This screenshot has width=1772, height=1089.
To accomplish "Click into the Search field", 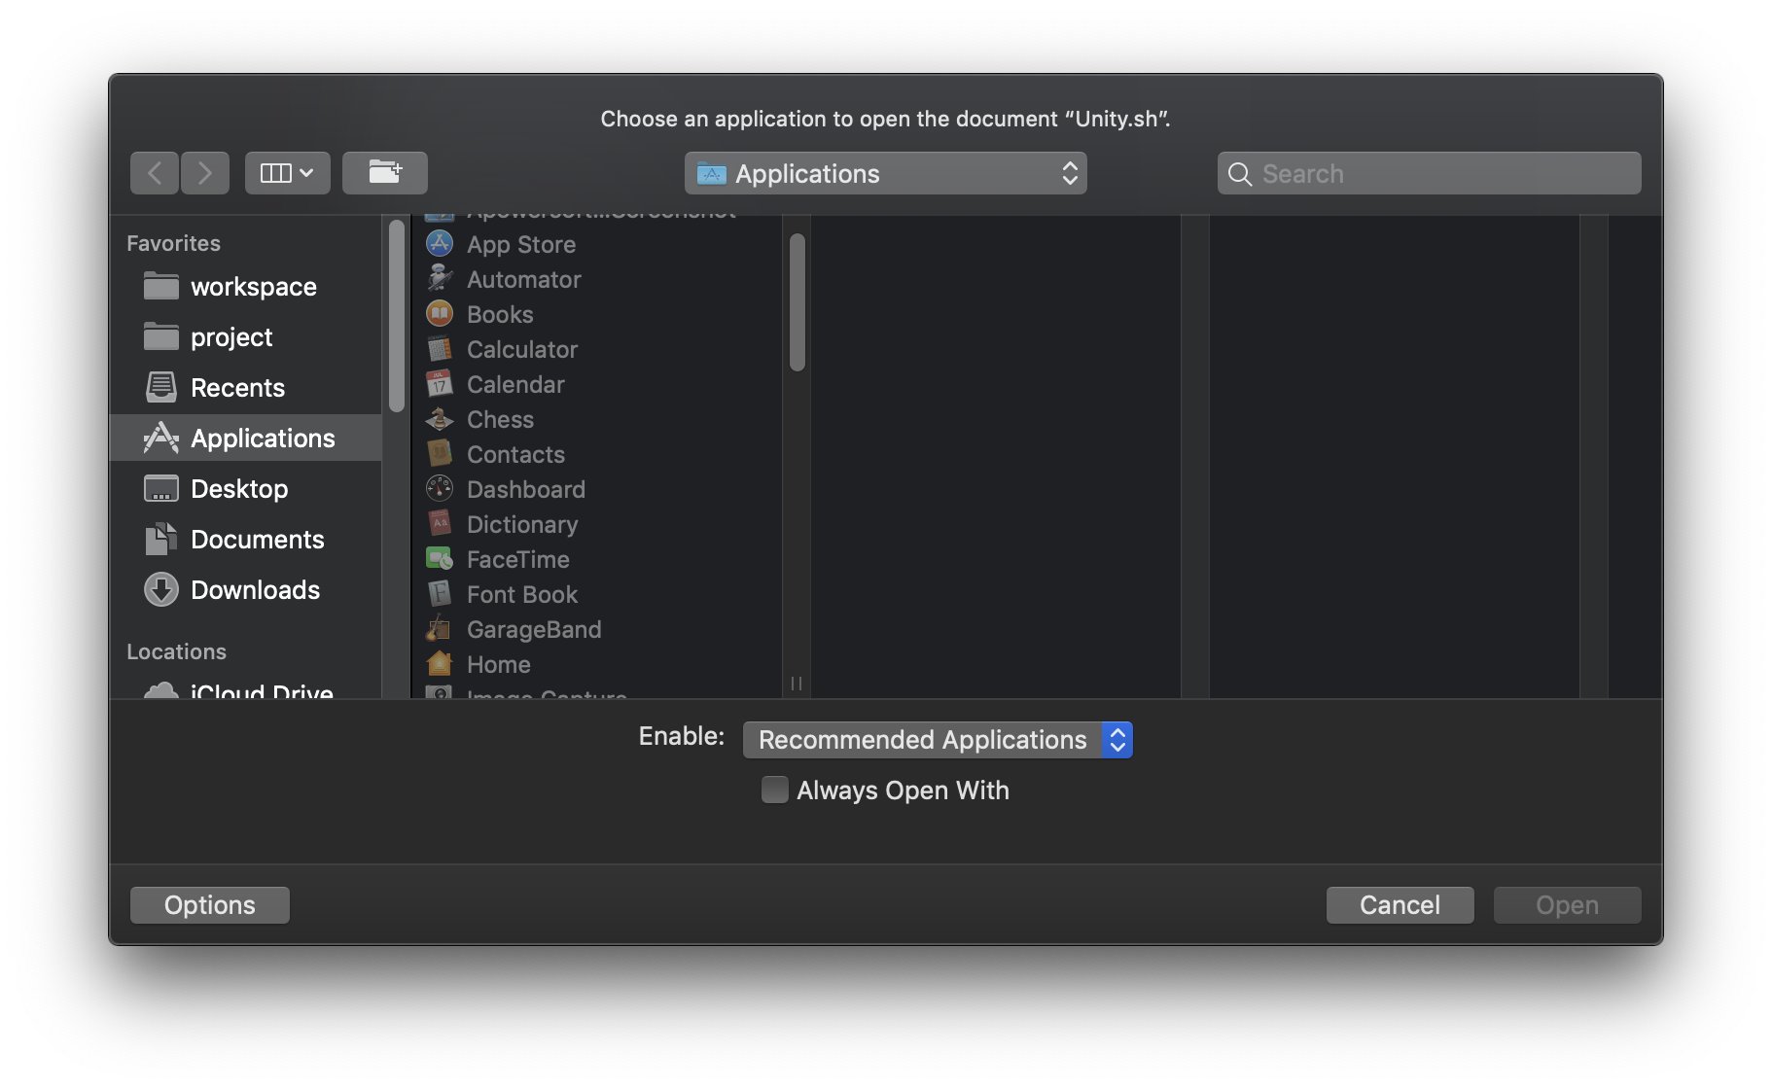I will point(1430,173).
